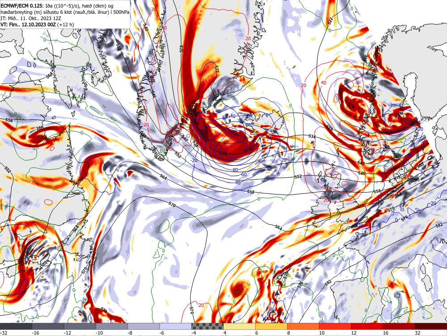
Task: Click the blue '-60' height-change contour label
Action: (x=243, y=174)
